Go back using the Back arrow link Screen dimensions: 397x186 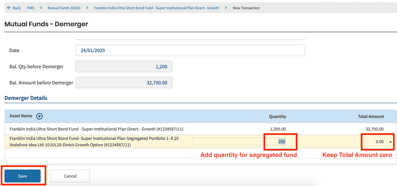coord(14,8)
